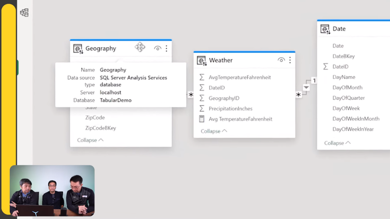Open the Geography table's more options menu
This screenshot has height=219, width=390.
tap(166, 48)
